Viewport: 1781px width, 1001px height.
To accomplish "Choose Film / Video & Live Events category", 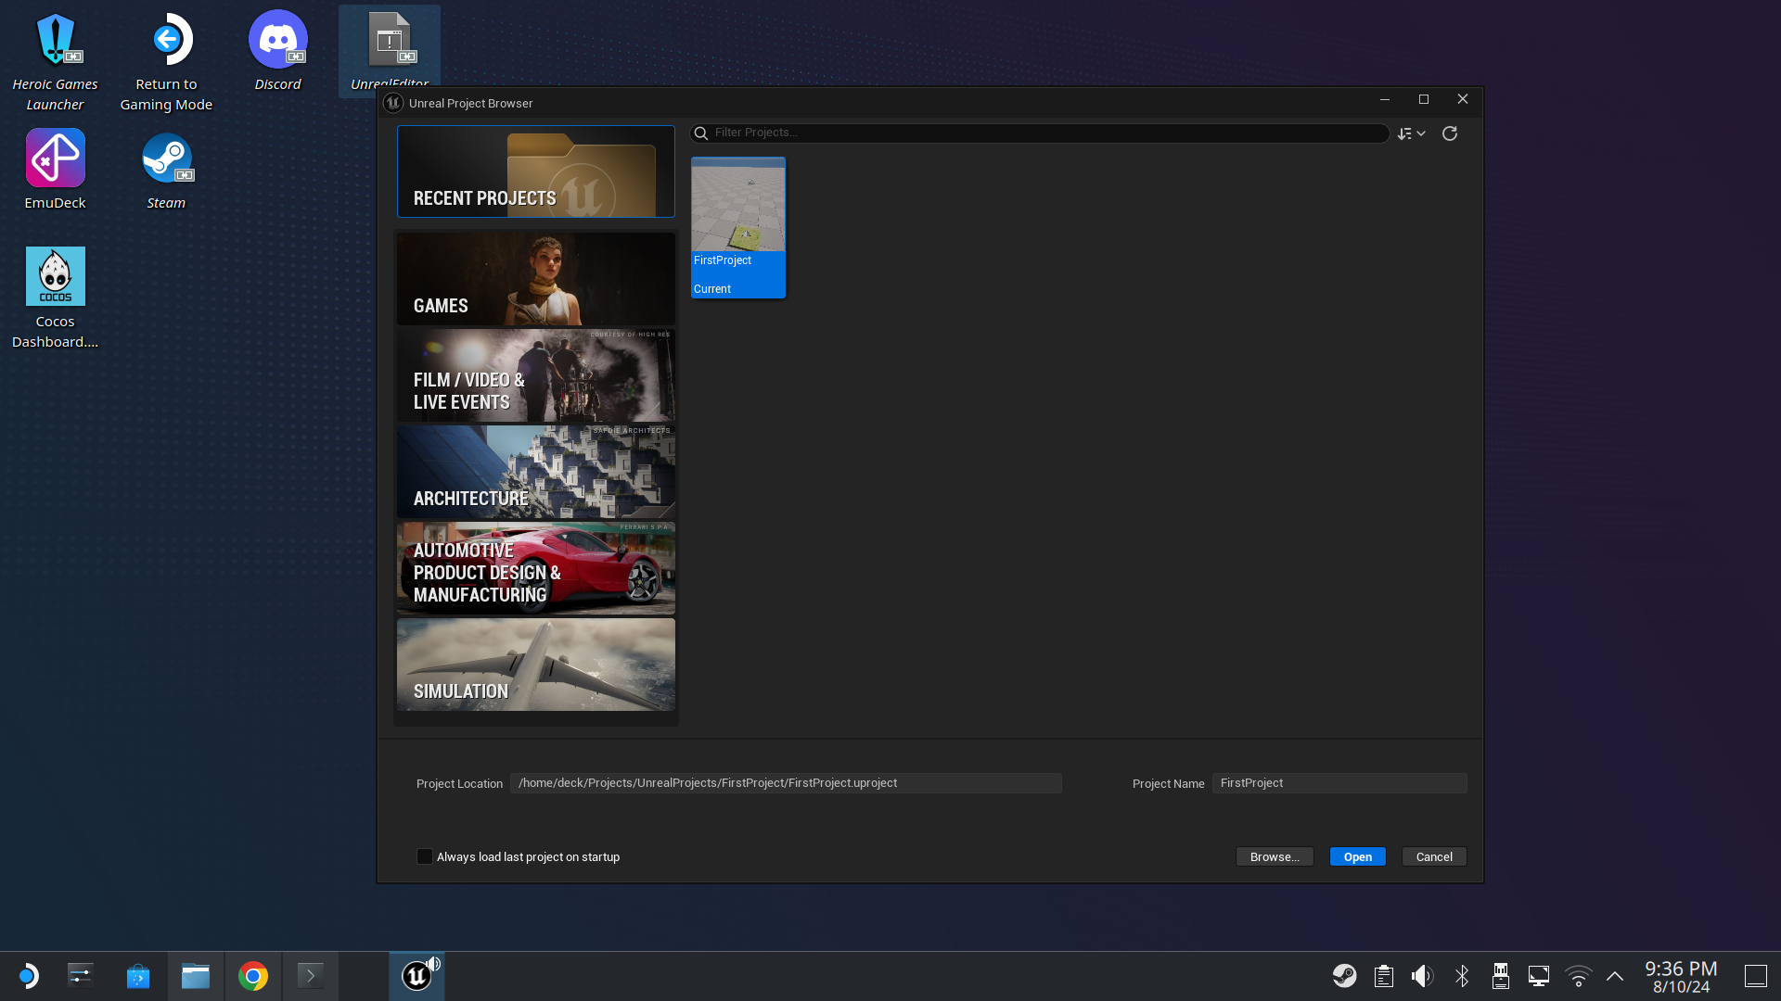I will click(535, 375).
